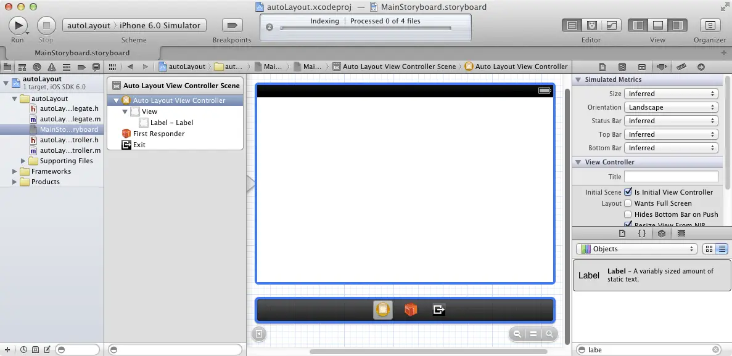This screenshot has width=732, height=356.
Task: Enable Wants Full Screen checkbox
Action: pyautogui.click(x=628, y=203)
